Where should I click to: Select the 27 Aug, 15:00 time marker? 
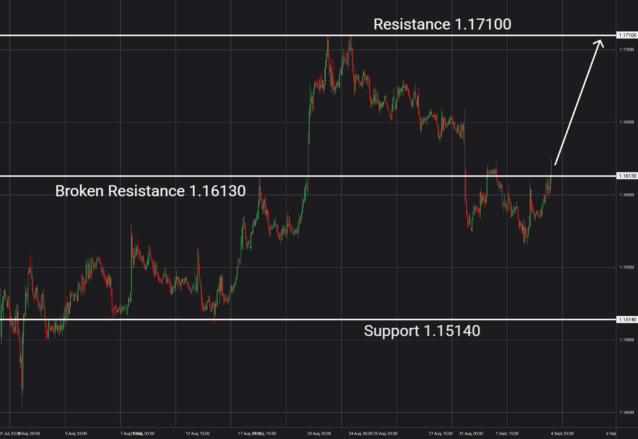click(441, 433)
